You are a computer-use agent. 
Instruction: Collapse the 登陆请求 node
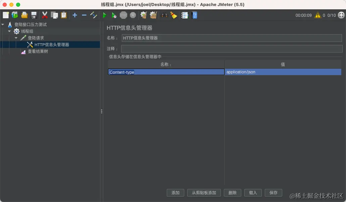(x=16, y=38)
